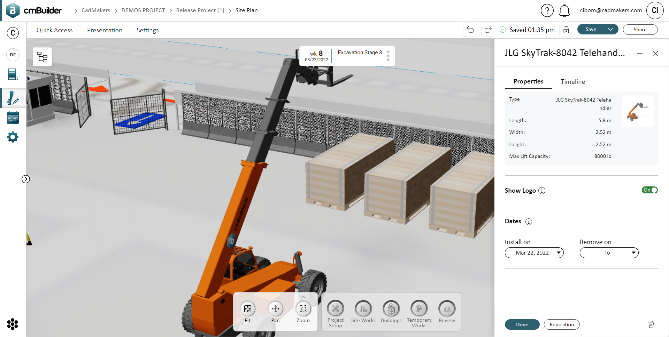Viewport: 669px width, 337px height.
Task: Open the Install on date dropdown
Action: click(534, 252)
